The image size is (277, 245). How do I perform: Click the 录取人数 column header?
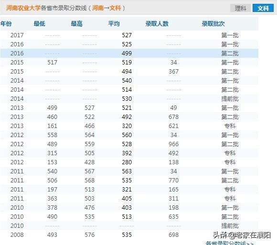pos(157,24)
